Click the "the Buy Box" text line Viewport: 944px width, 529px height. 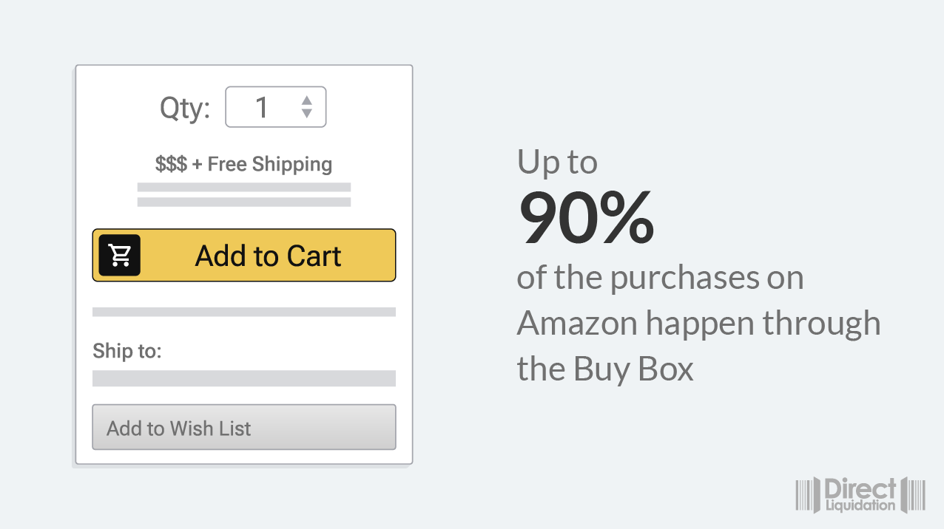click(605, 369)
